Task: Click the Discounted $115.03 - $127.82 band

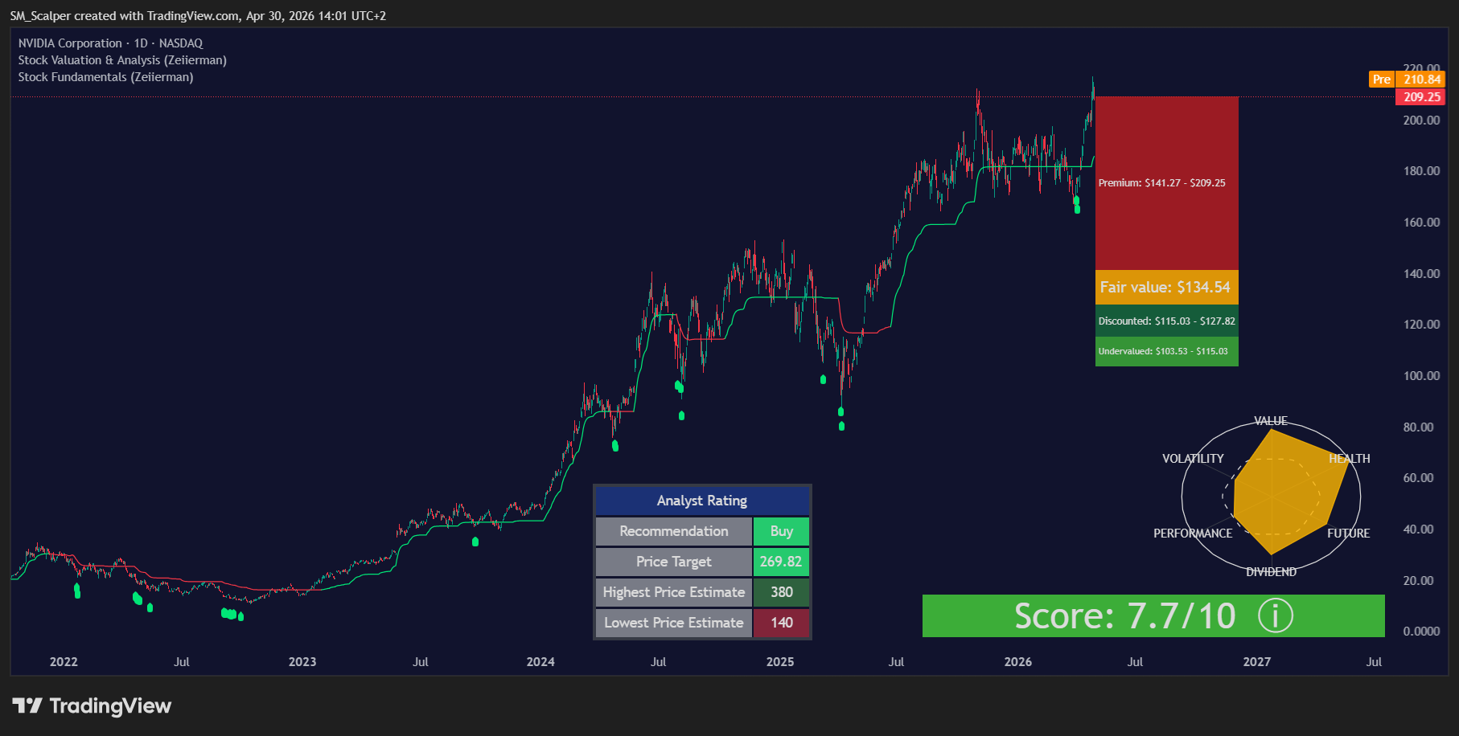Action: pos(1166,321)
